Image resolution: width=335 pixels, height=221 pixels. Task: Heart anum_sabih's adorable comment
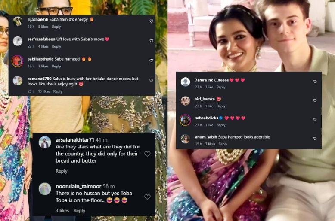315,139
